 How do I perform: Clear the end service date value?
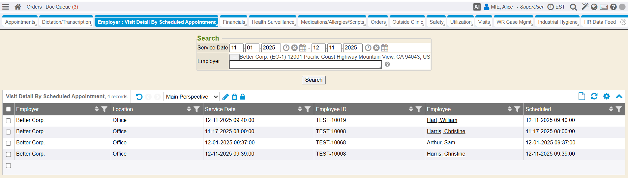pyautogui.click(x=376, y=48)
